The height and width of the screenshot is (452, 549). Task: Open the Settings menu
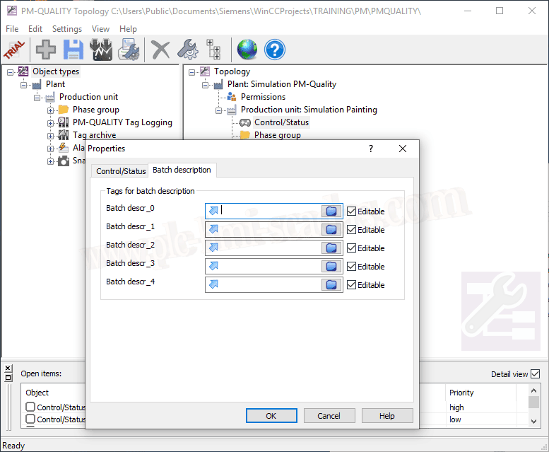pyautogui.click(x=67, y=29)
